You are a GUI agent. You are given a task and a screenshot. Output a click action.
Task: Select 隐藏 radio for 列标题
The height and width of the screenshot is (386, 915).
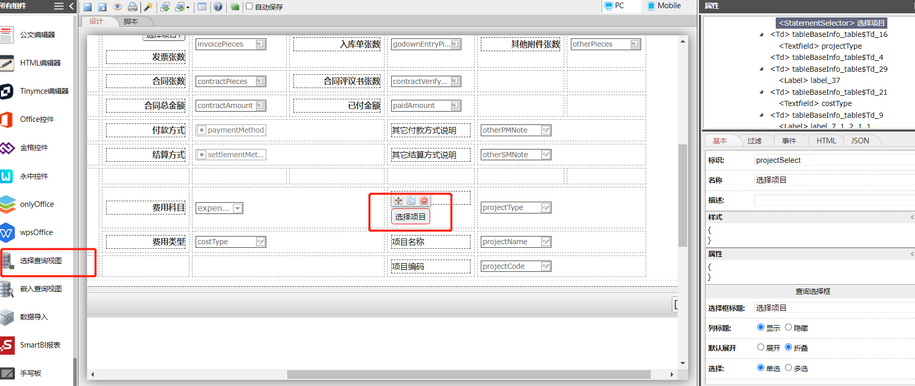(x=788, y=327)
